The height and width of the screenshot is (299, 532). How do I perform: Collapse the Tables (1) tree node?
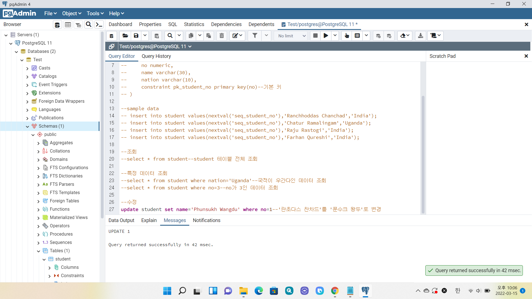pos(39,251)
